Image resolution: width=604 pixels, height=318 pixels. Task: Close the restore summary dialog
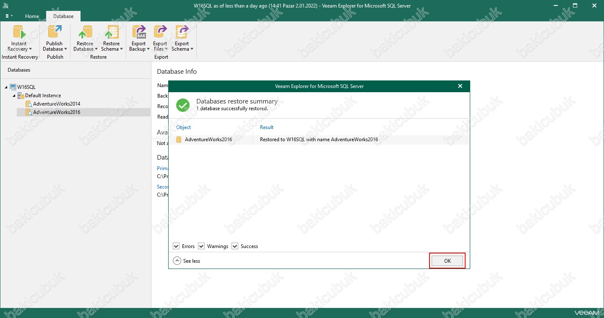coord(460,86)
